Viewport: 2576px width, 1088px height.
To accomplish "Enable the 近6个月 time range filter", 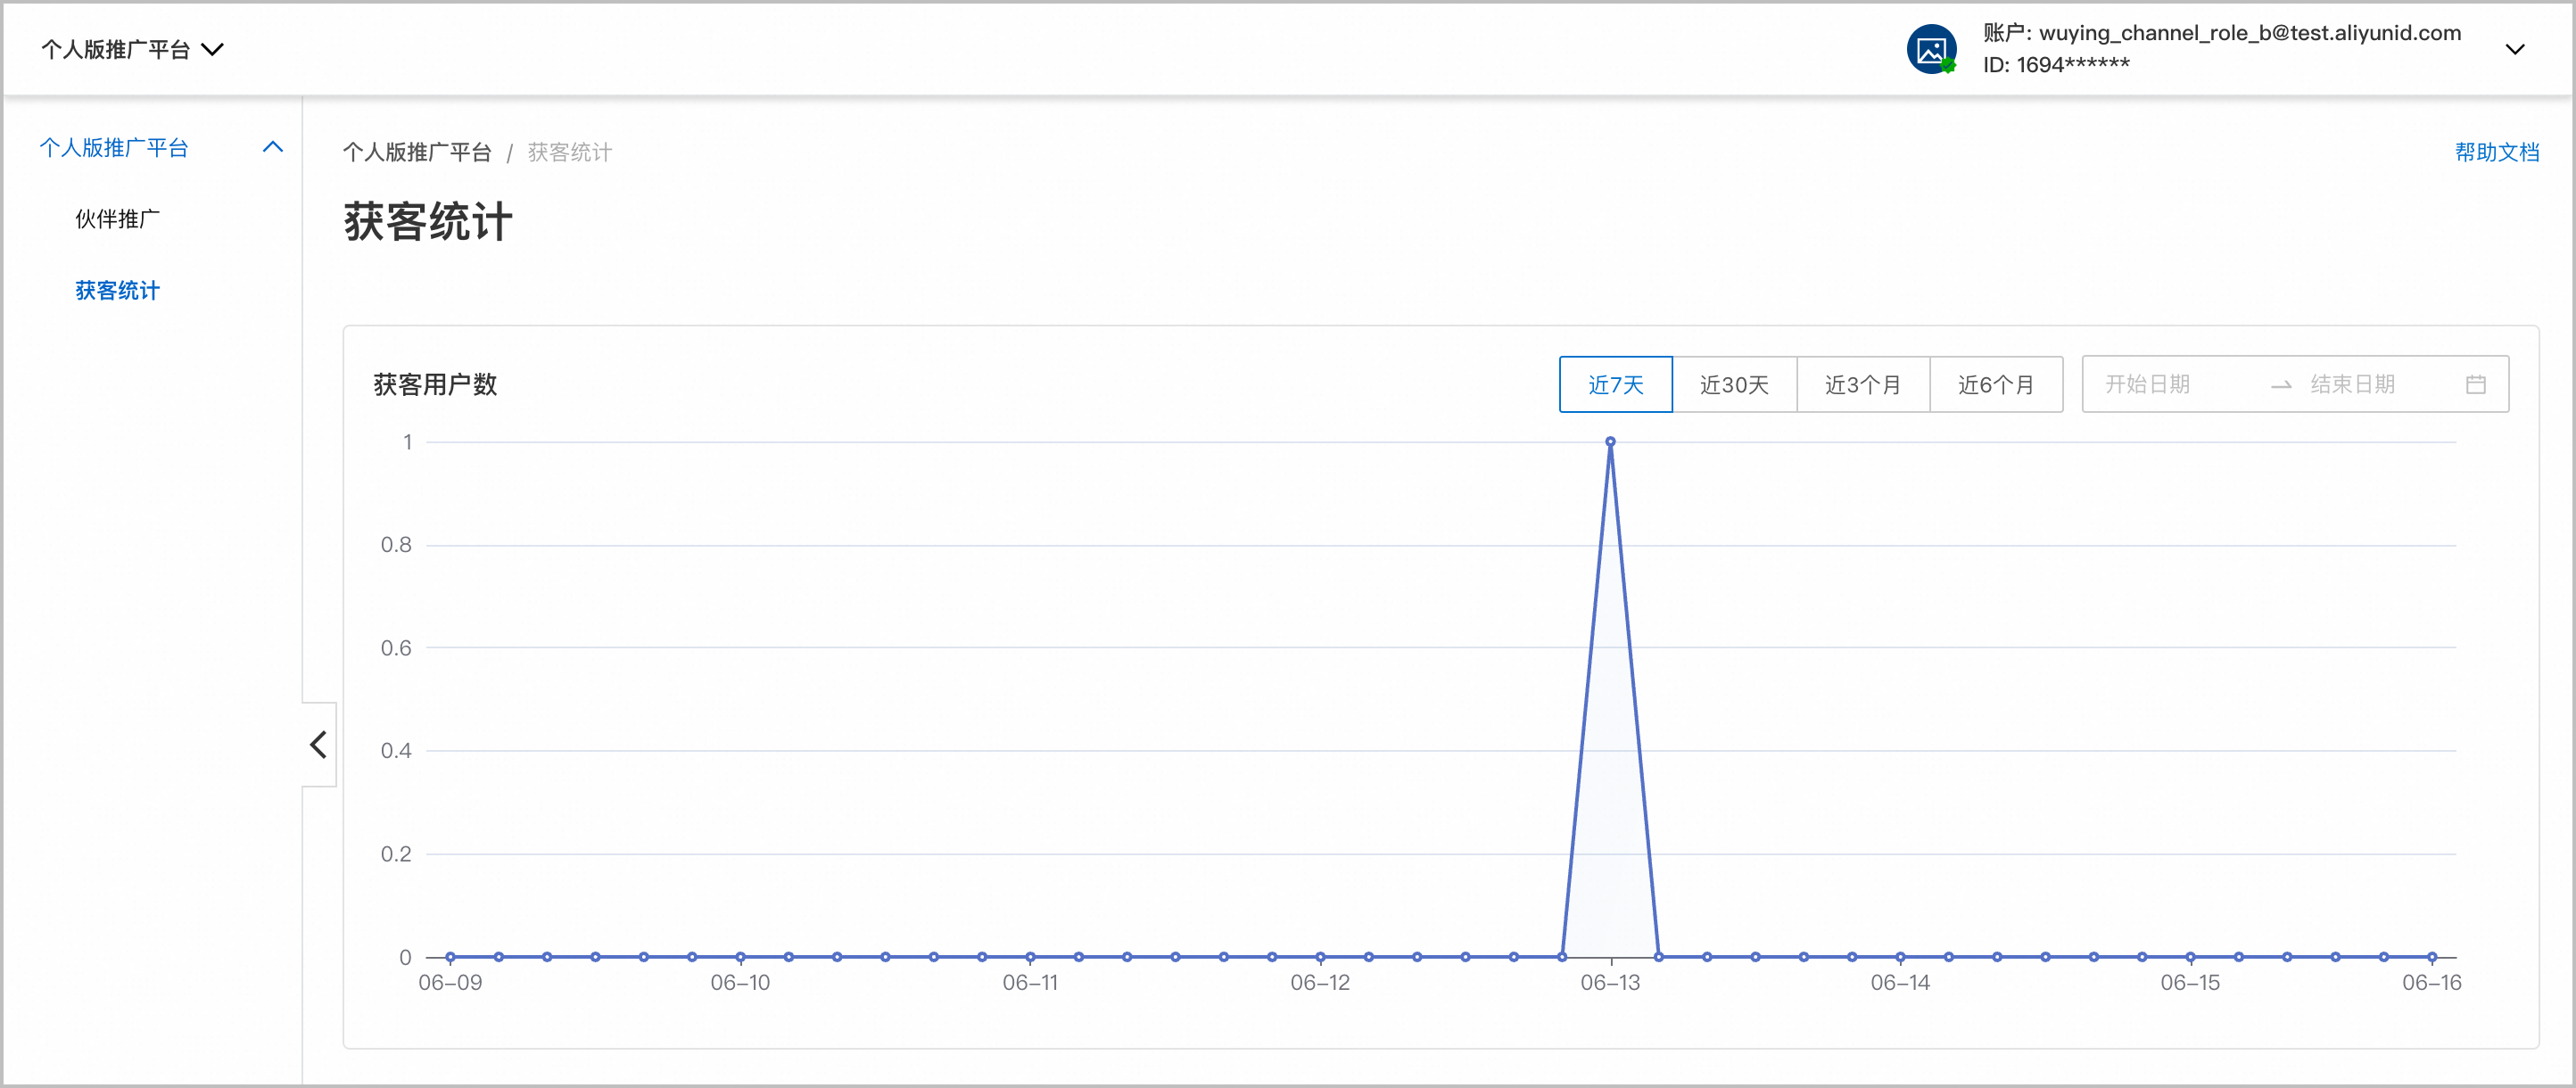I will point(1996,384).
